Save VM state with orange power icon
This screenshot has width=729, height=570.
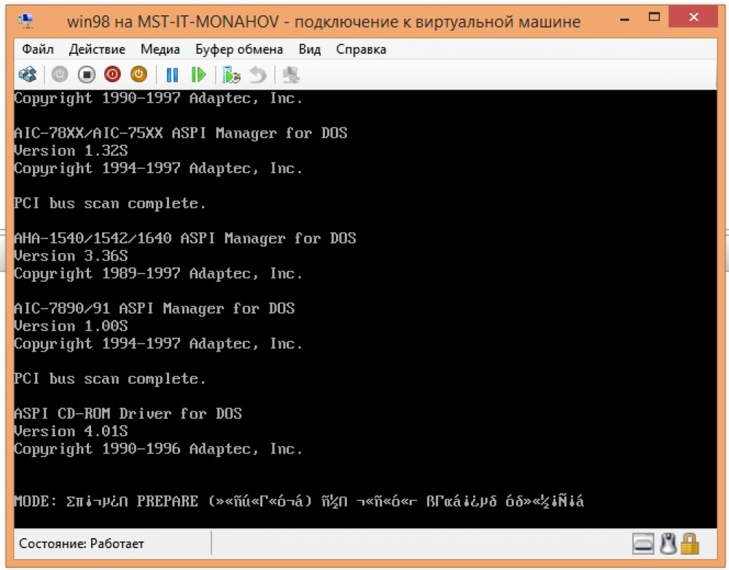coord(139,74)
